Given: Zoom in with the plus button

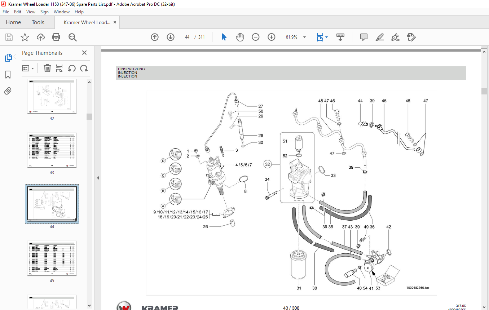Looking at the screenshot, I should click(x=272, y=37).
